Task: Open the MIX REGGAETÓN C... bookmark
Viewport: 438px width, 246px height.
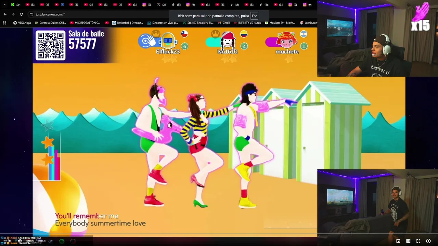Action: pos(85,23)
